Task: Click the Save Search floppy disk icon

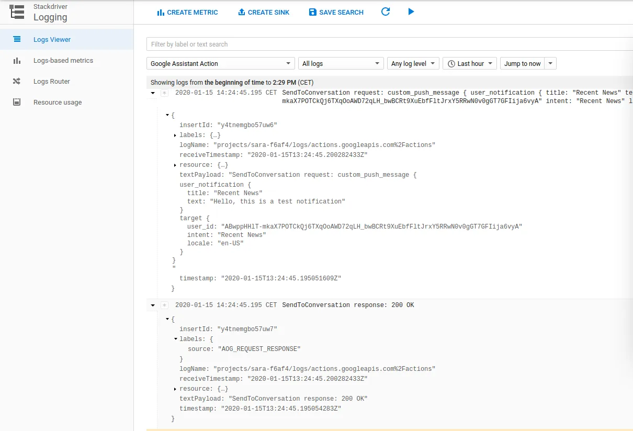Action: click(x=313, y=12)
